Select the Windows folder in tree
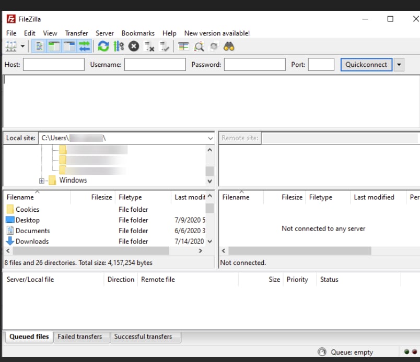This screenshot has height=362, width=420. point(73,180)
